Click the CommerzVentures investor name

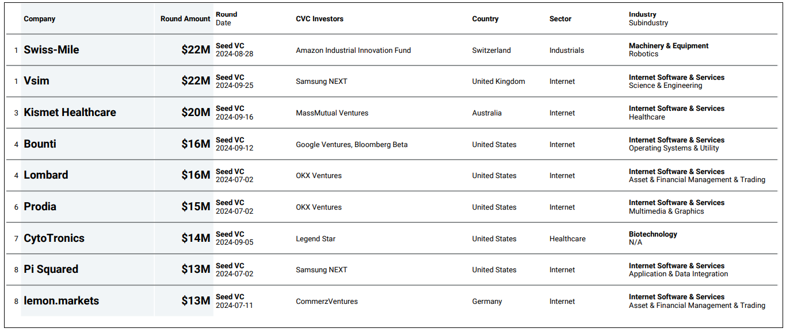[x=327, y=302]
